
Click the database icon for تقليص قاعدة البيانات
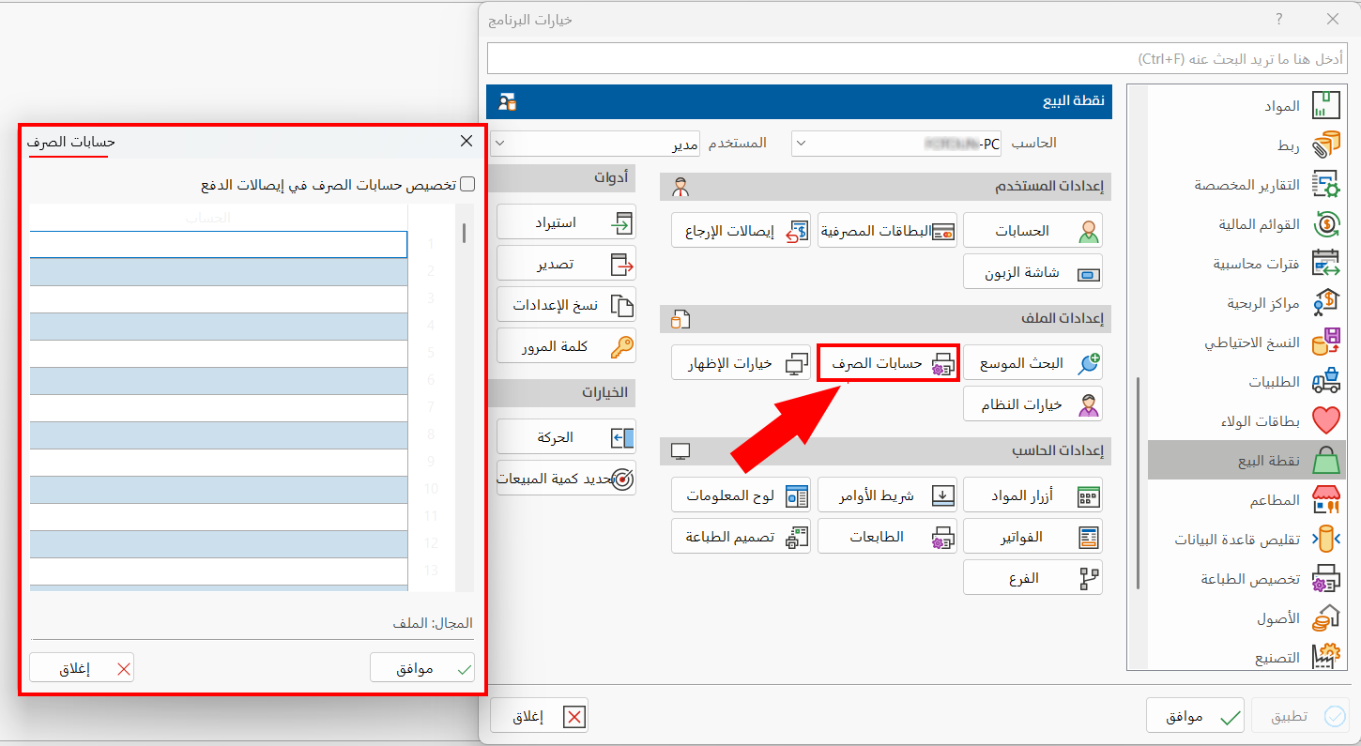tap(1326, 539)
